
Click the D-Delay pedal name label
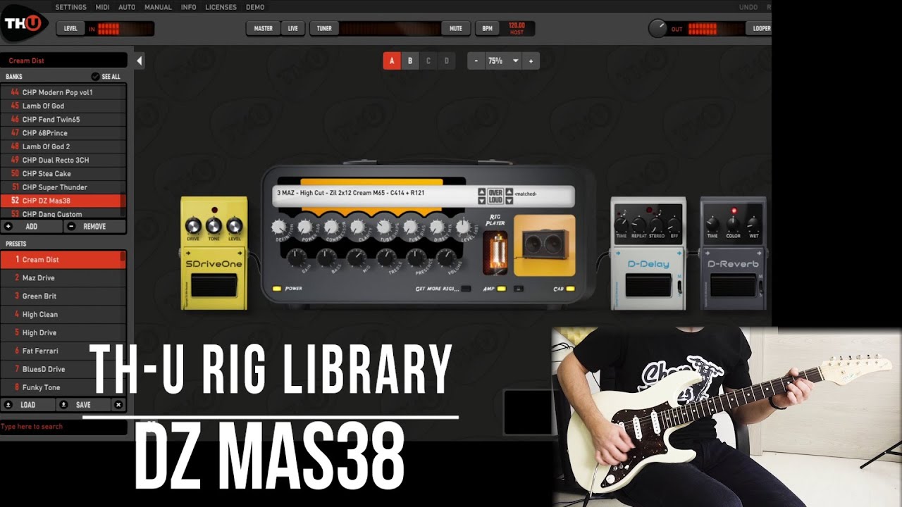[x=648, y=264]
